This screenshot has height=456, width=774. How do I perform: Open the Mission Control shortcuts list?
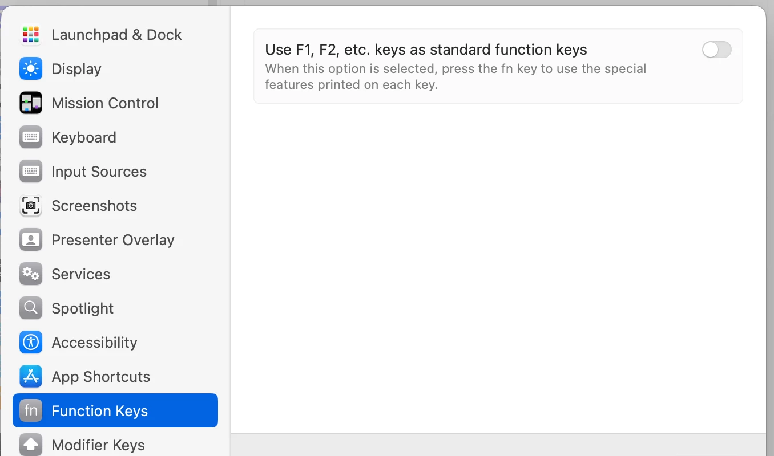point(105,103)
